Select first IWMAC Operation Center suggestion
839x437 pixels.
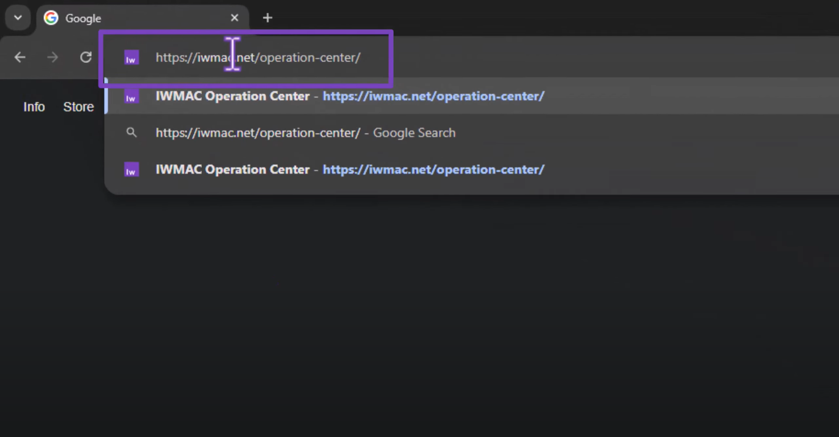tap(471, 96)
